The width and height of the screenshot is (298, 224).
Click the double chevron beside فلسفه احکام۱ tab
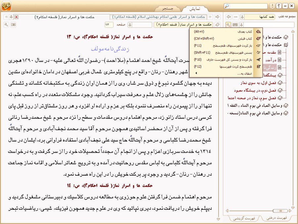coord(210,17)
